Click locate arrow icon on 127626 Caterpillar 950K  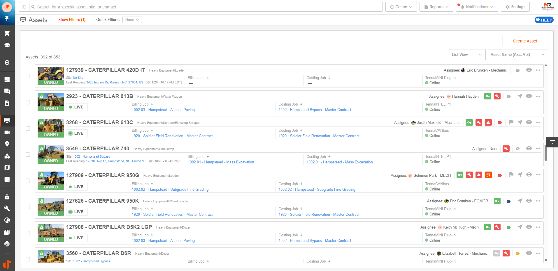(520, 201)
